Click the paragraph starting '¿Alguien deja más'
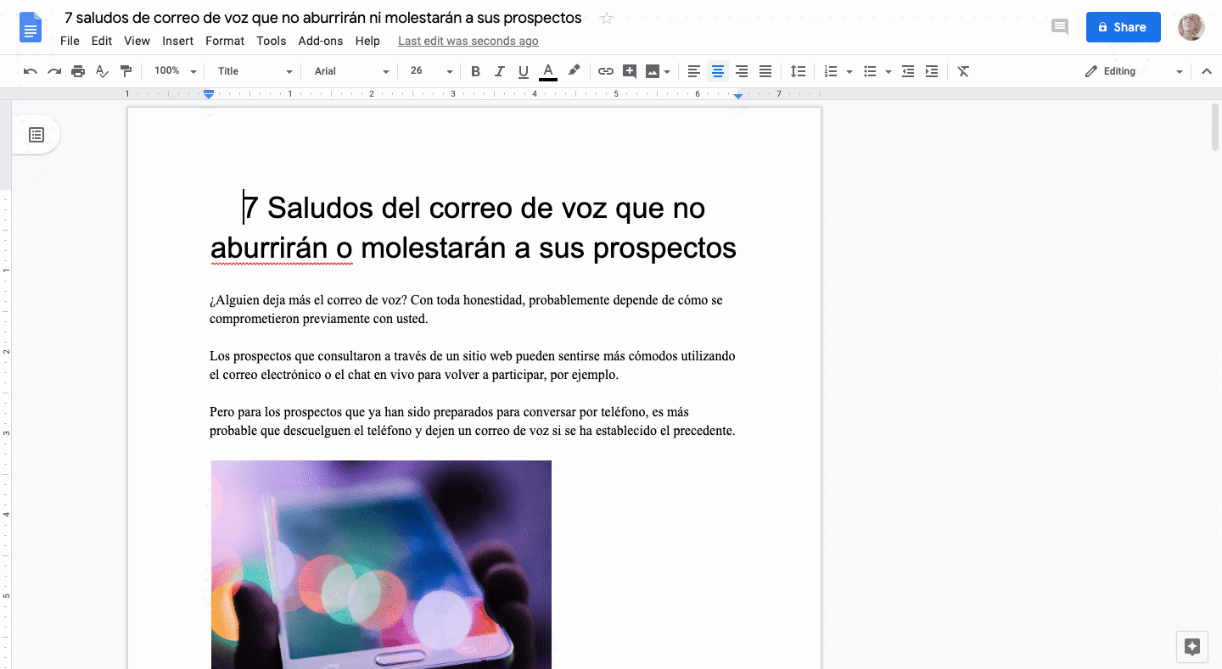Viewport: 1222px width, 669px height. pyautogui.click(x=466, y=309)
